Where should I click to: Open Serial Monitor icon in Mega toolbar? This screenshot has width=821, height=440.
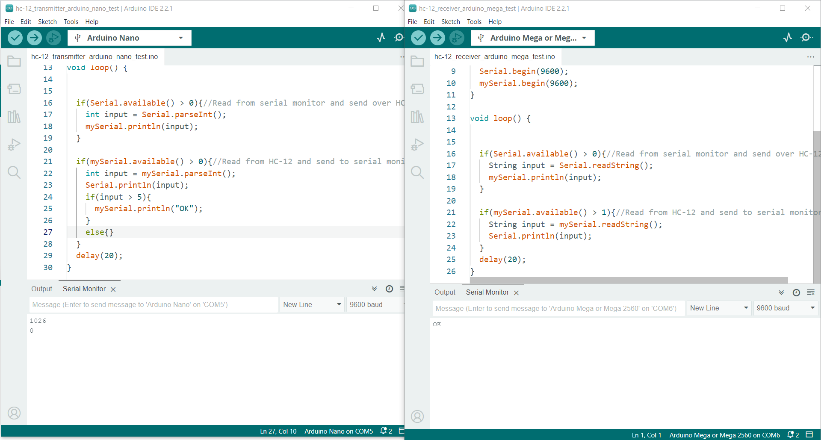click(806, 38)
